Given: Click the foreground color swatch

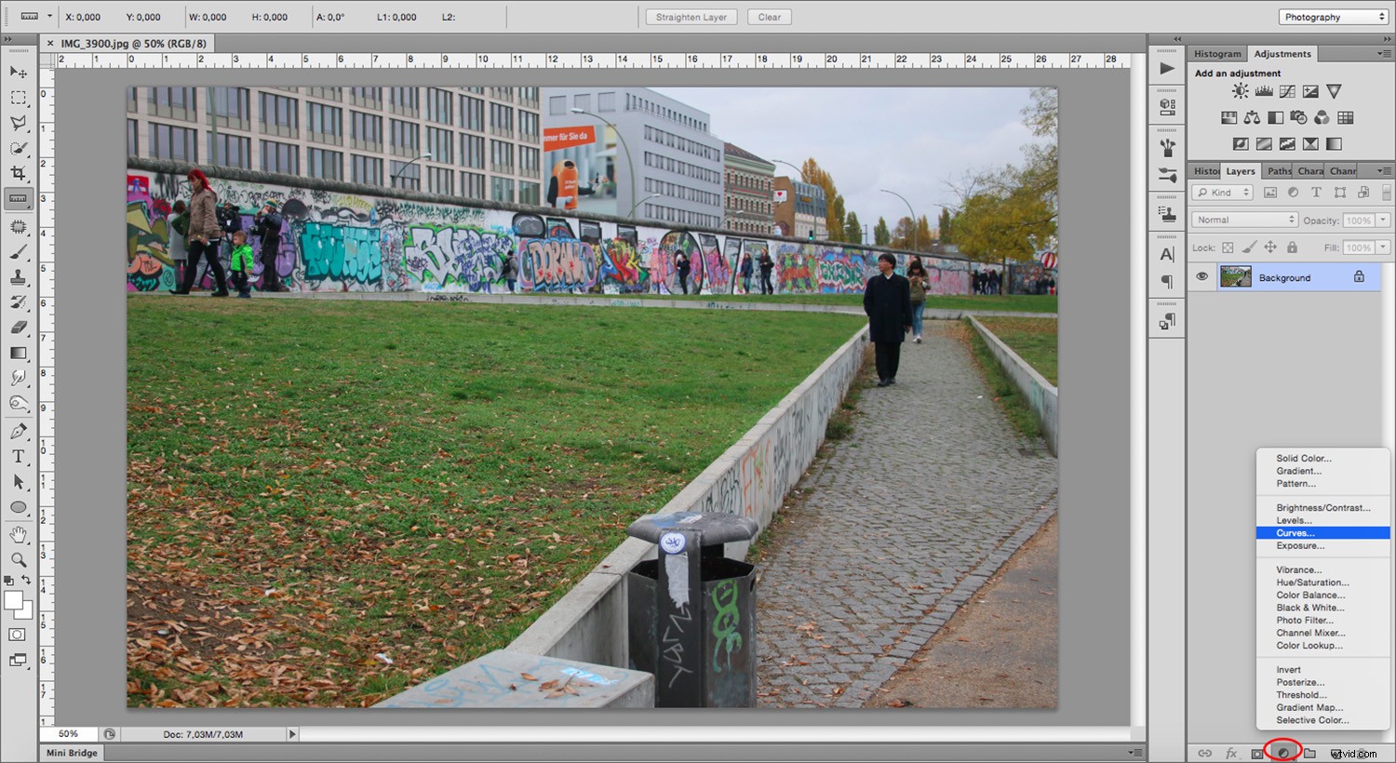Looking at the screenshot, I should click(x=13, y=599).
